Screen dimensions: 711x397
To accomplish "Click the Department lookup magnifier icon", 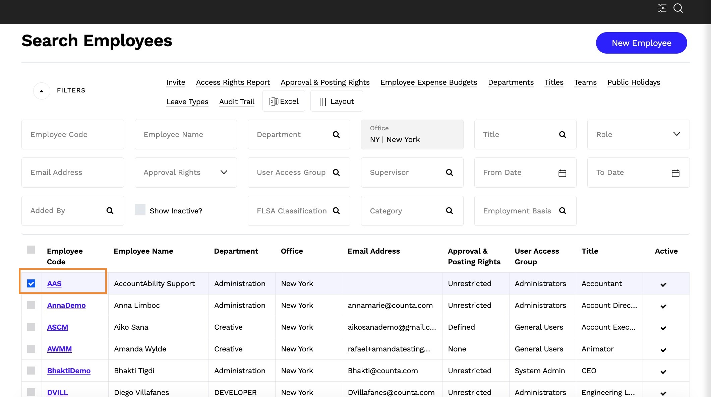I will [x=336, y=135].
